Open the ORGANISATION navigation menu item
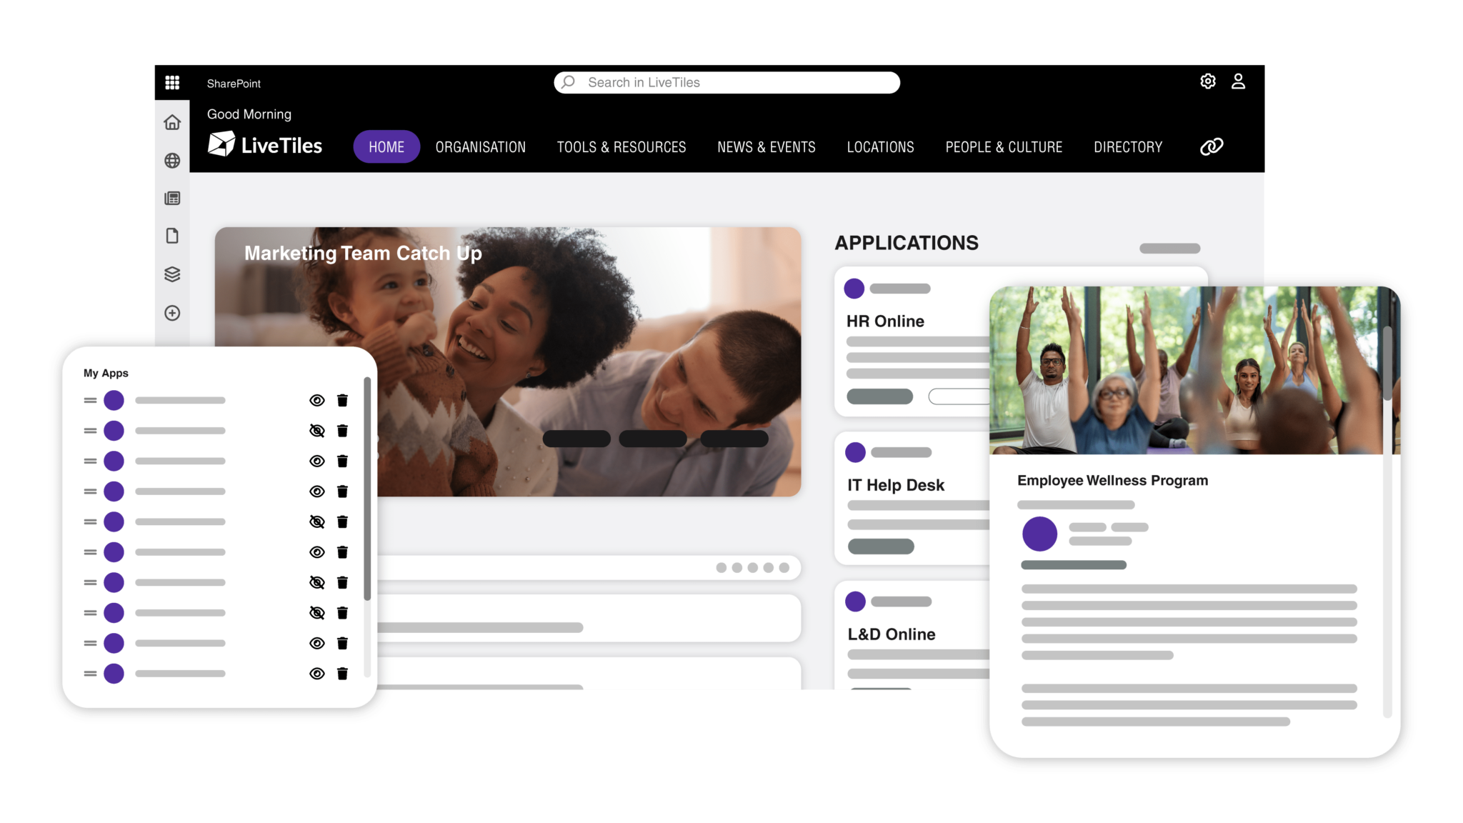 point(479,146)
